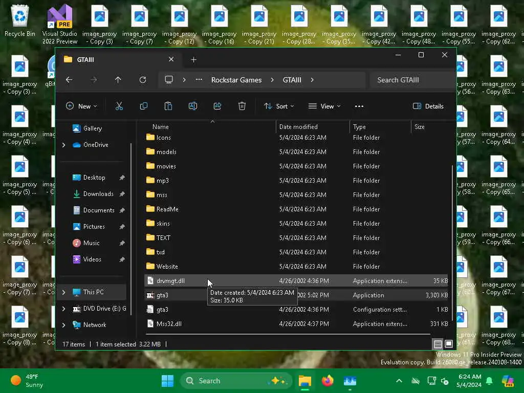
Task: Click the Delete trash icon
Action: pyautogui.click(x=242, y=106)
